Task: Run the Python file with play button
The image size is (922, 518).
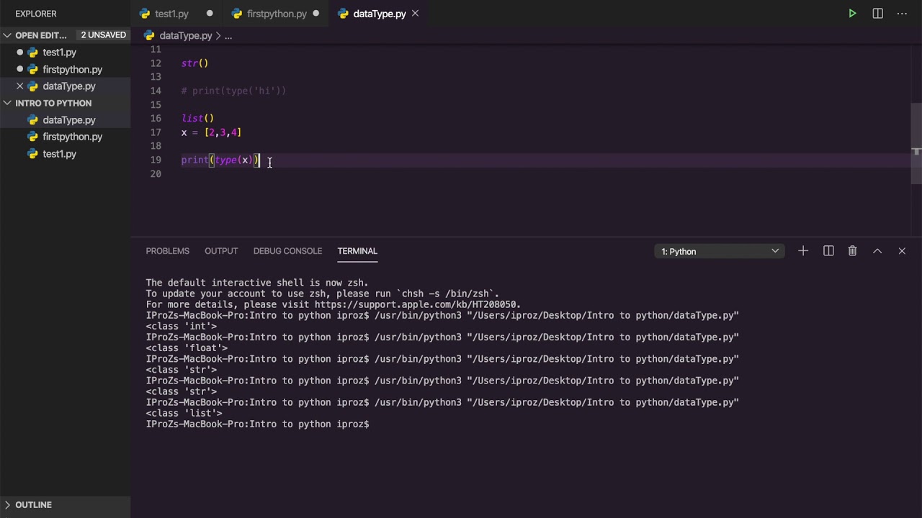Action: click(x=852, y=14)
